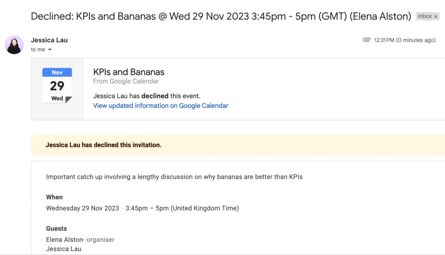This screenshot has height=255, width=445.
Task: Click the 'to me' recipient text
Action: (x=38, y=50)
